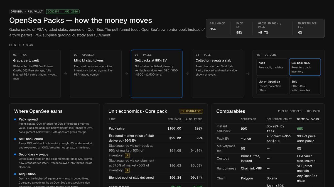Click Courtyard's 90% instant sell-back cell
The width and height of the screenshot is (334, 187).
tap(244, 129)
